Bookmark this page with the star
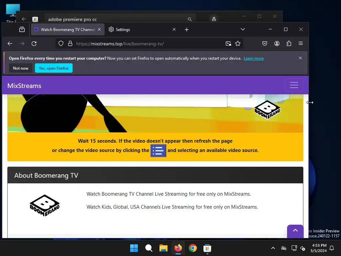The image size is (341, 256). (238, 44)
